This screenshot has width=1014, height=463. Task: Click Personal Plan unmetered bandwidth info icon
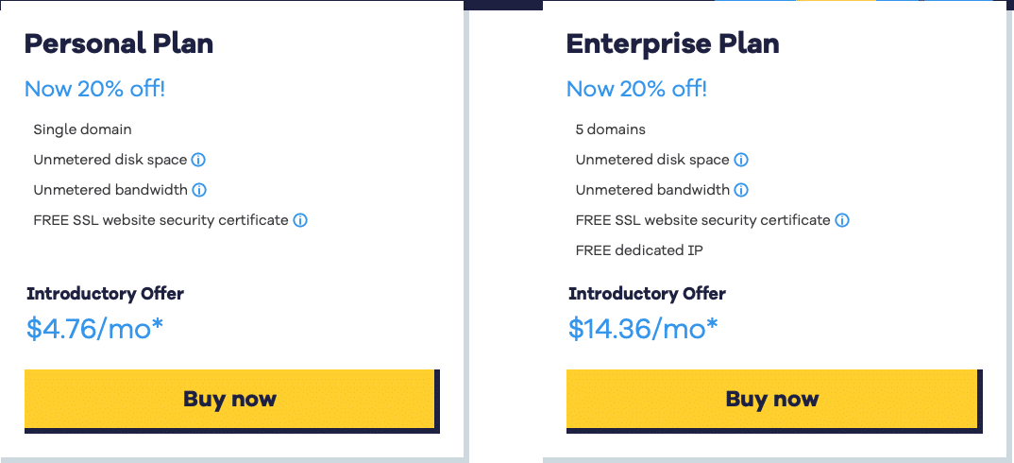pyautogui.click(x=200, y=190)
